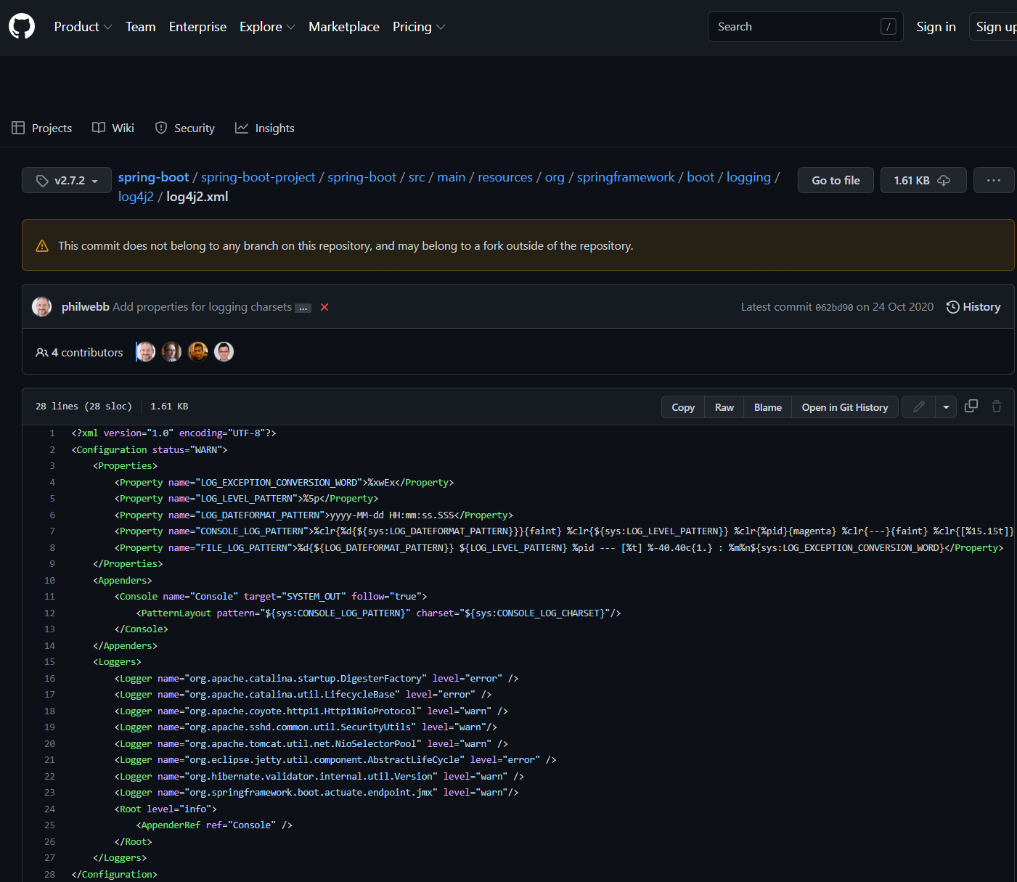Open the Security tab
This screenshot has width=1017, height=882.
(x=185, y=128)
